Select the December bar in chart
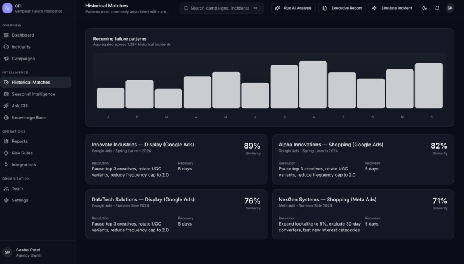464x264 pixels. point(429,86)
